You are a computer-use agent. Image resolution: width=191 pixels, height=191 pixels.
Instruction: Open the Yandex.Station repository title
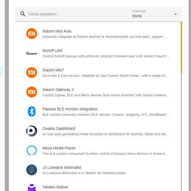click(55, 187)
